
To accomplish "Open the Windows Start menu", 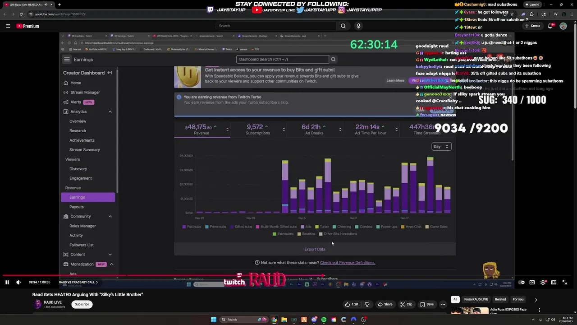I will tap(214, 320).
